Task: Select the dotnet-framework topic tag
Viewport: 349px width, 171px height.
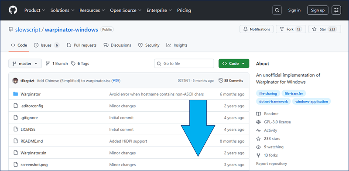Action: [x=274, y=102]
